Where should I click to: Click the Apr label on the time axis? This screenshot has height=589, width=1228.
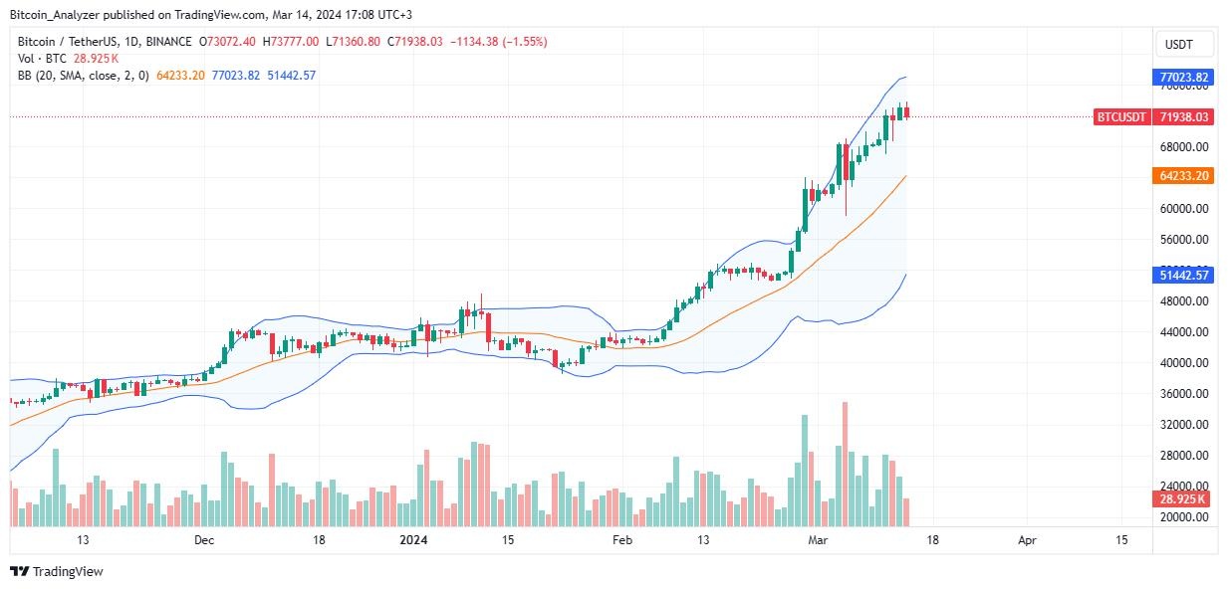[1028, 540]
